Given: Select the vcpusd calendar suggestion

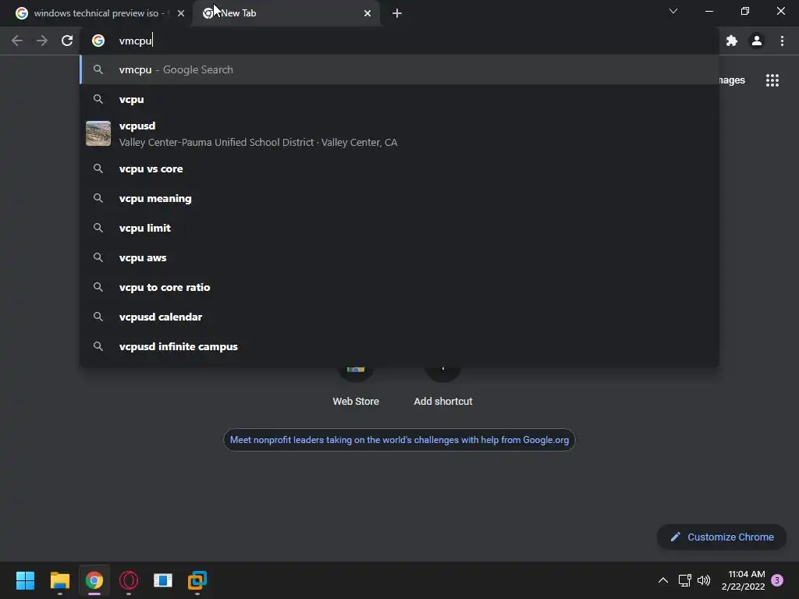Looking at the screenshot, I should (x=400, y=317).
